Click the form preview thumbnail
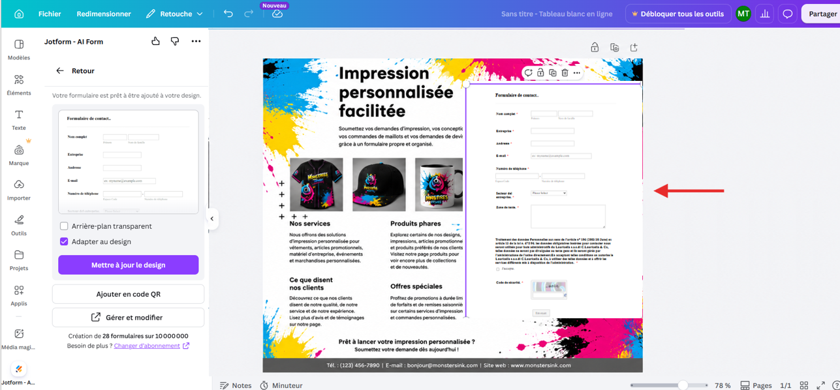The height and width of the screenshot is (390, 840). (x=129, y=162)
